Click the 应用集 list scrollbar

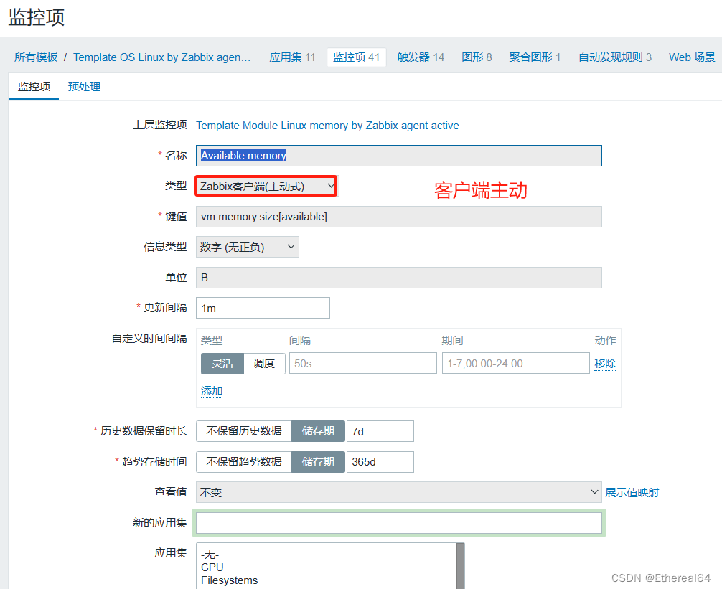tap(460, 566)
